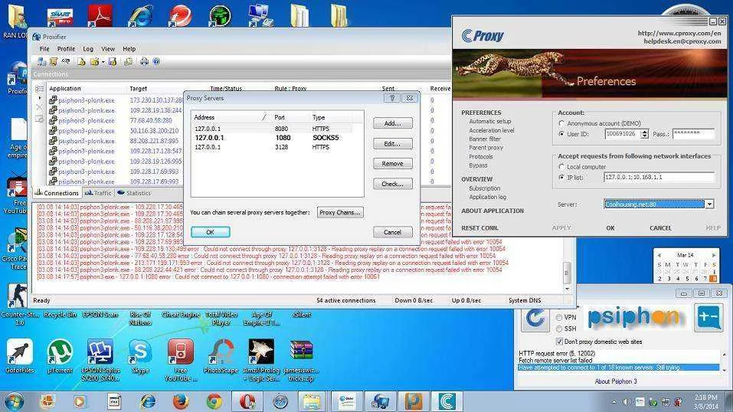This screenshot has width=733, height=412.
Task: Sort proxy list by Address column header
Action: click(231, 117)
